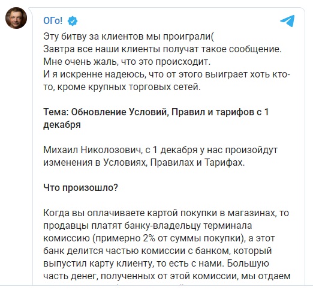The image size is (313, 290).
Task: Click the line starting 'выпустил карту клиенту'
Action: click(x=156, y=264)
